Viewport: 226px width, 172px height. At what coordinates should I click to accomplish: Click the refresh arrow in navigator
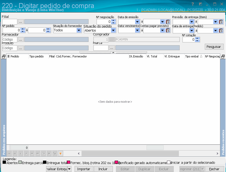pos(43,154)
